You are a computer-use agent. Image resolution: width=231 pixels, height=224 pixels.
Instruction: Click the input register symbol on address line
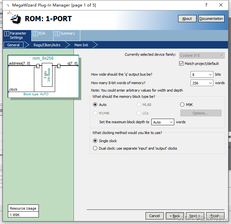click(38, 66)
